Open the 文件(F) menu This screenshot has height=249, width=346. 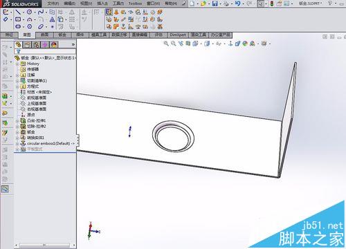click(53, 3)
